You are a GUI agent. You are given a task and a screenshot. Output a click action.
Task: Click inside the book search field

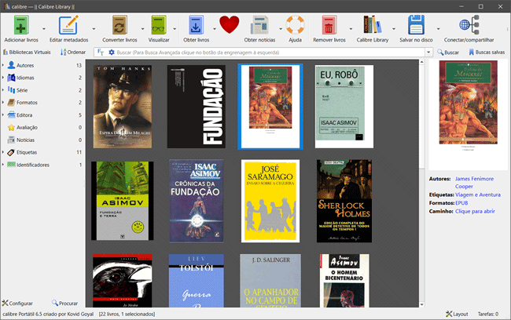click(x=267, y=53)
